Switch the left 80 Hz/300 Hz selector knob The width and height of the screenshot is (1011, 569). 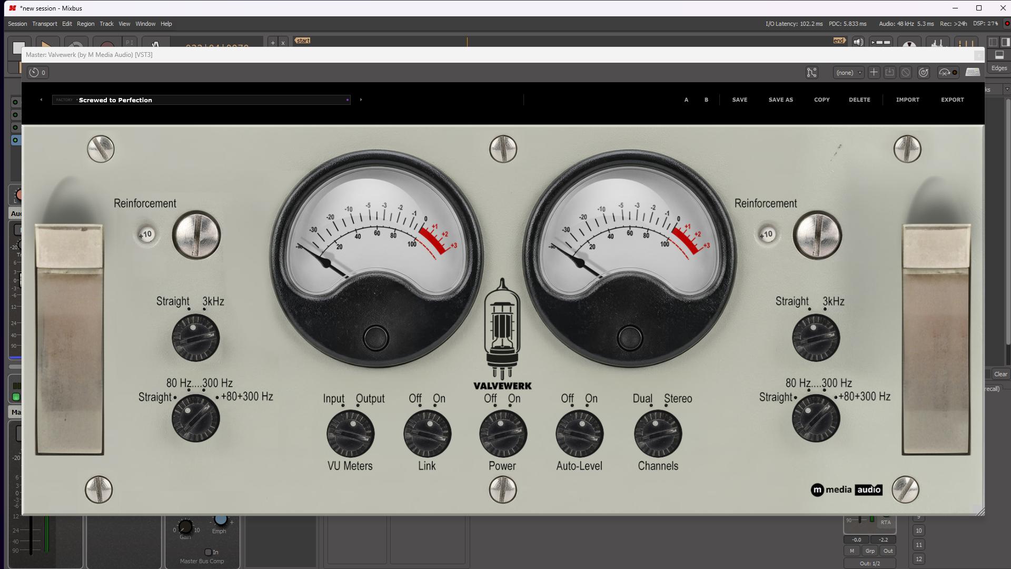point(195,418)
